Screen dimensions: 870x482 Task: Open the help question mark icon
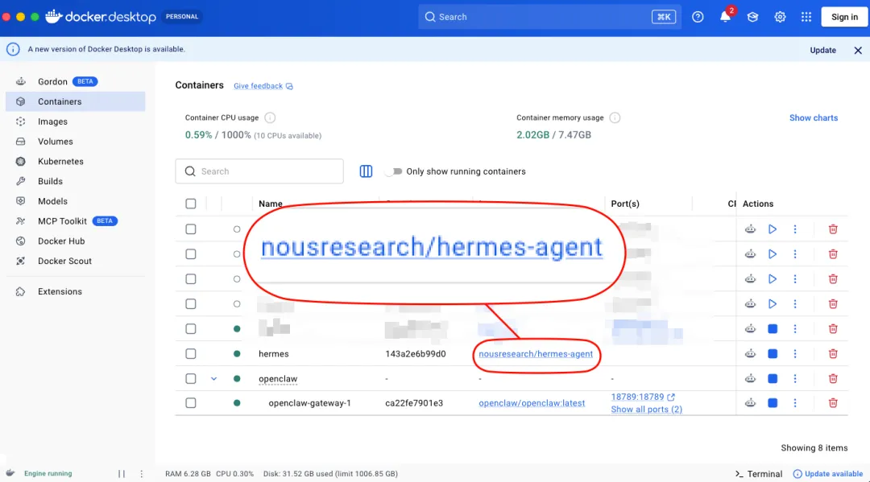698,17
